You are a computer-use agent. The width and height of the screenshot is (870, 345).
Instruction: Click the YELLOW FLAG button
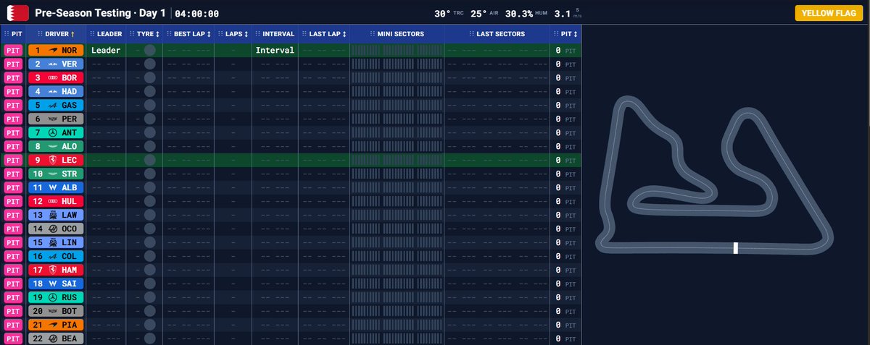click(x=829, y=13)
